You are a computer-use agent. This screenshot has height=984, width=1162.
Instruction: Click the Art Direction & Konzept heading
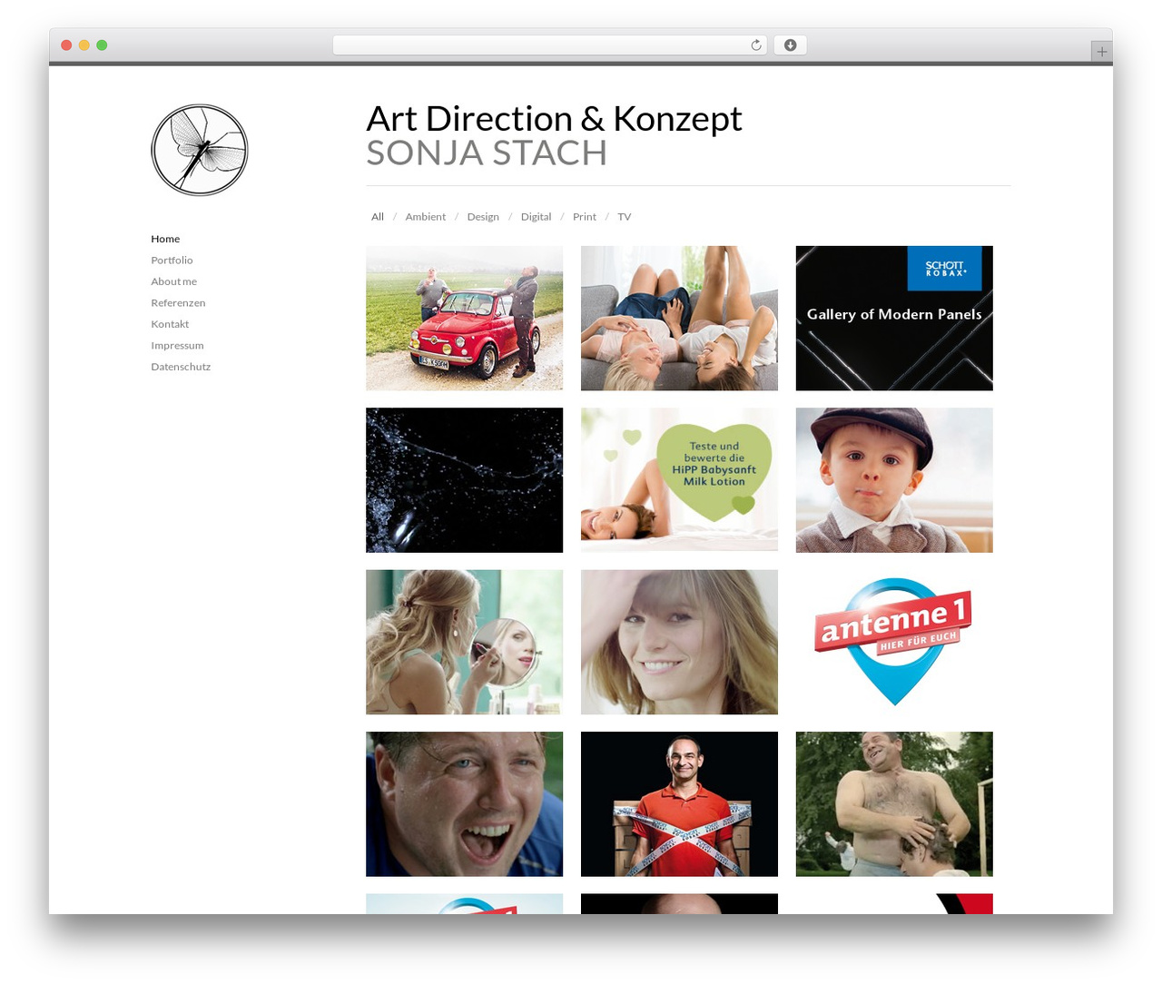point(554,119)
